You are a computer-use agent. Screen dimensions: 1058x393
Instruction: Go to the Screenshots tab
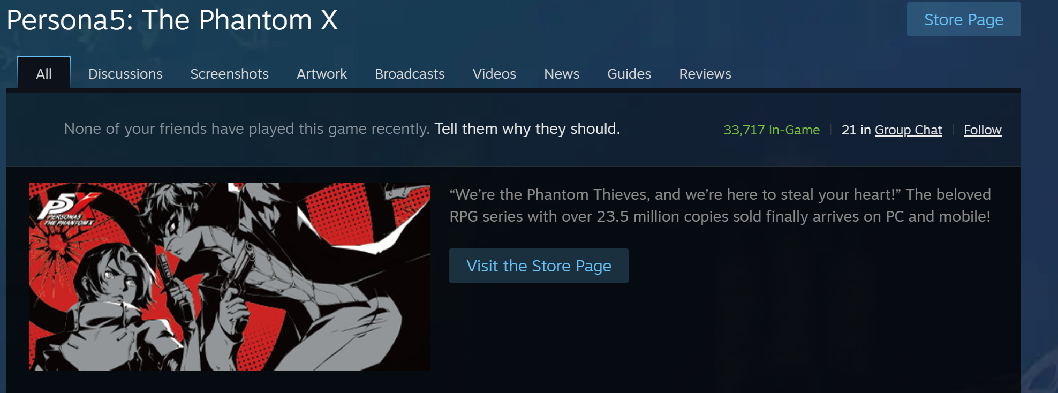229,74
